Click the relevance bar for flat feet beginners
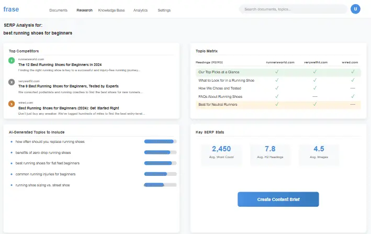The image size is (371, 234). click(161, 163)
